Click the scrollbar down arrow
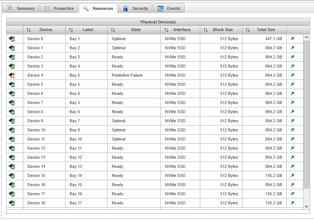 (x=306, y=206)
